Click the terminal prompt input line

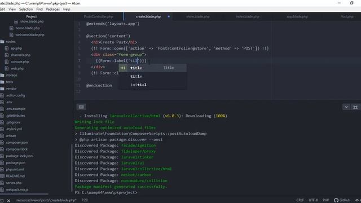[x=106, y=193]
